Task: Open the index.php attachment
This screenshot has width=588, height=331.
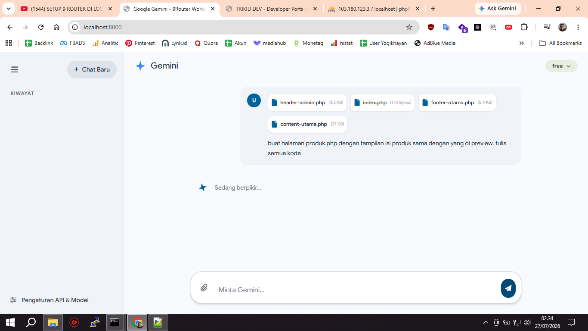Action: click(383, 103)
